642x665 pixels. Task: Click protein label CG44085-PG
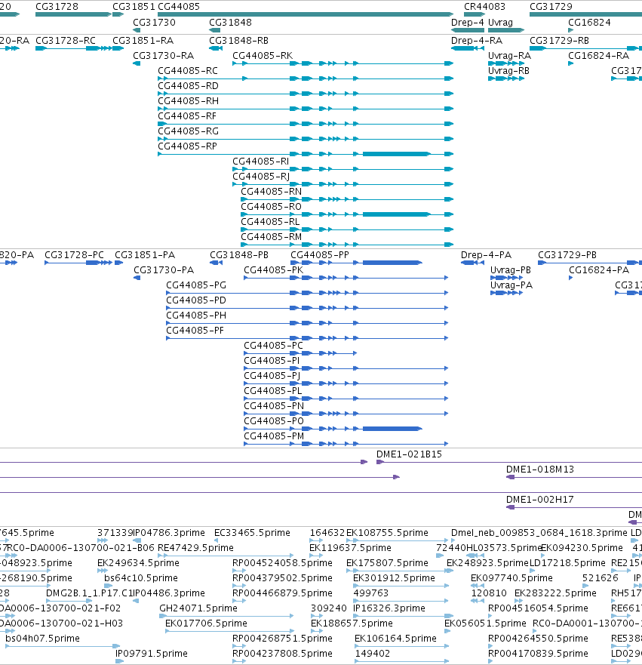196,285
